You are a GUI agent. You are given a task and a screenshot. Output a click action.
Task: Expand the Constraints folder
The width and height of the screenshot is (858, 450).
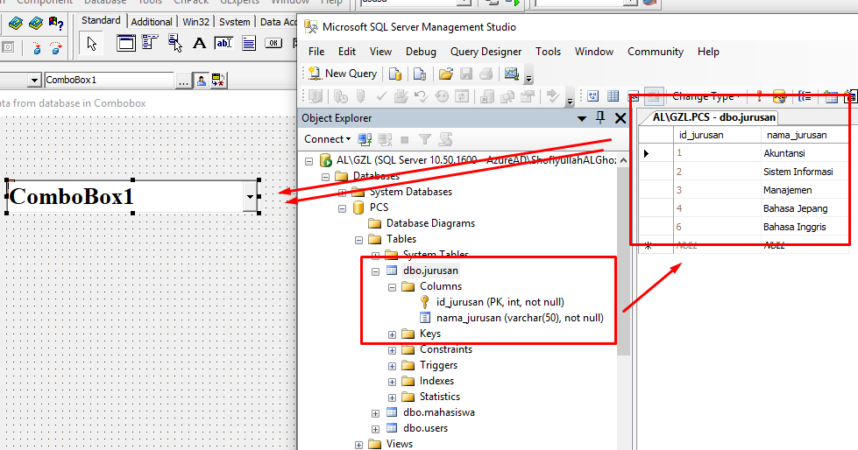pyautogui.click(x=392, y=350)
